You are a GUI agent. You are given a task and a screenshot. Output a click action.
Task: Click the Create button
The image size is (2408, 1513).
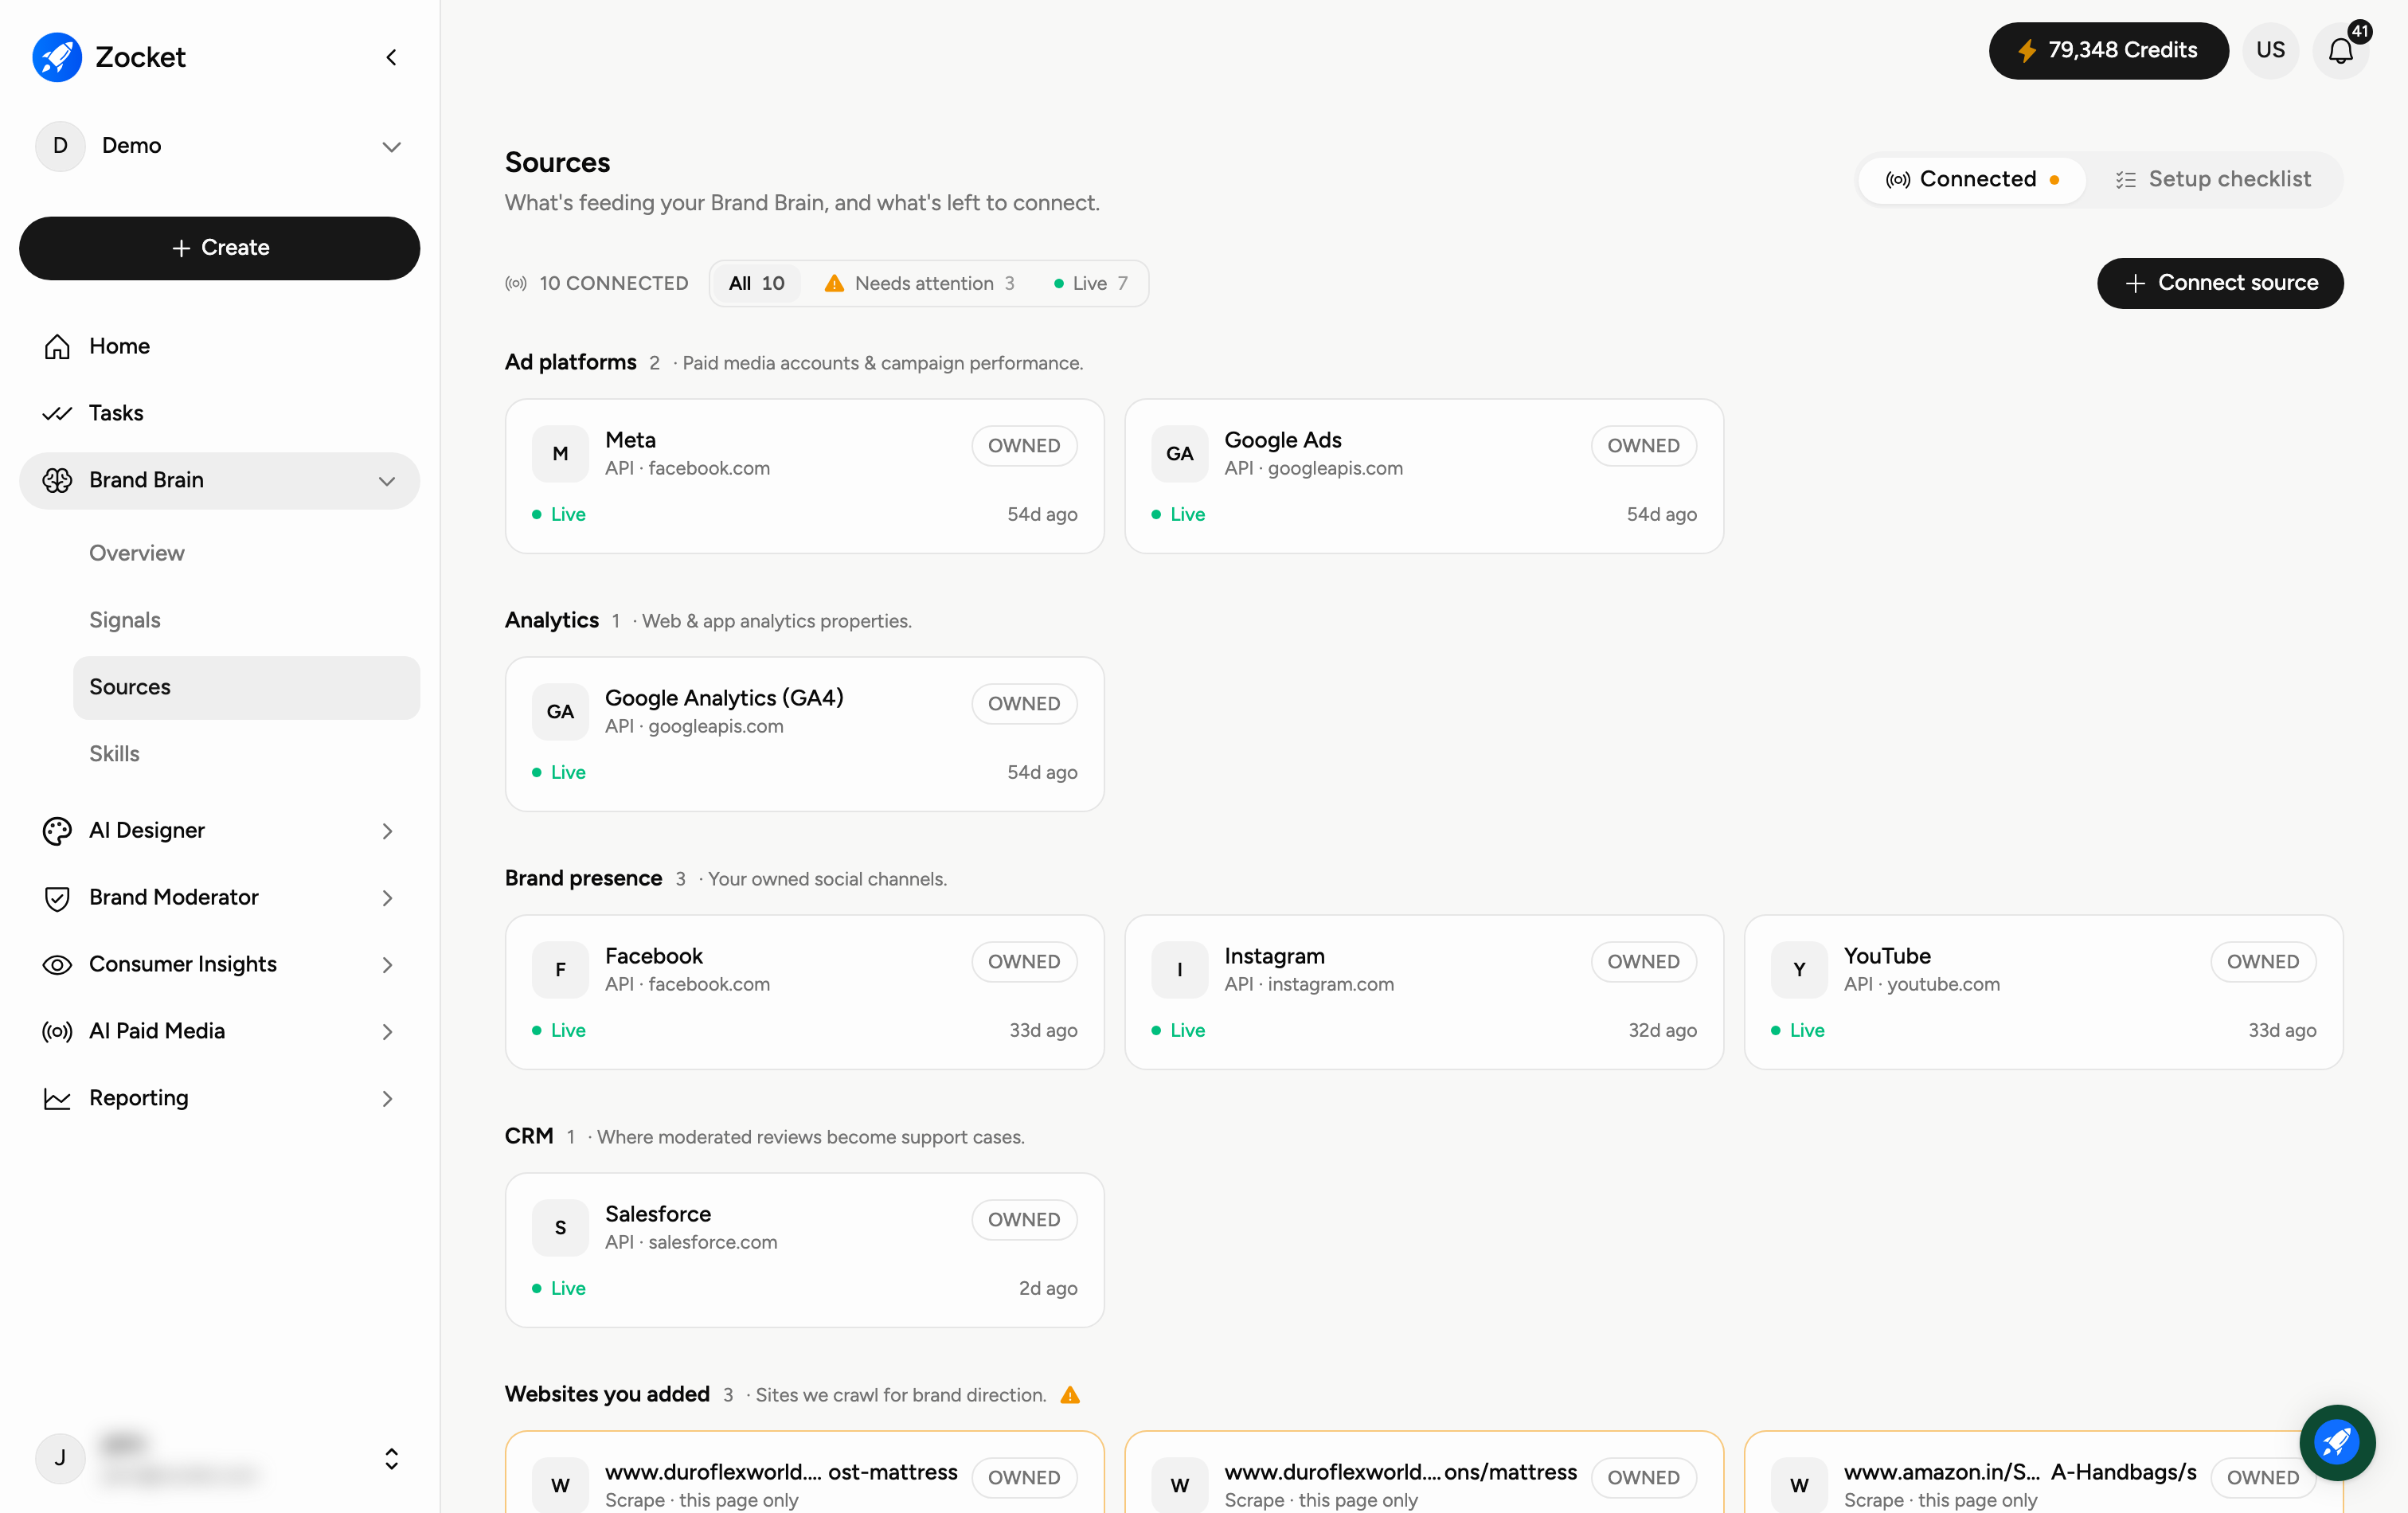coord(219,248)
